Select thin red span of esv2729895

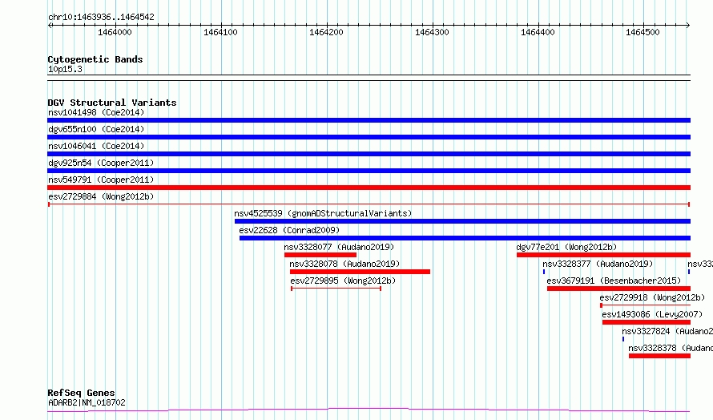tap(336, 289)
